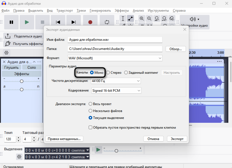Open selection end time format dropdown
Image resolution: width=232 pixels, height=168 pixels.
coord(88,157)
